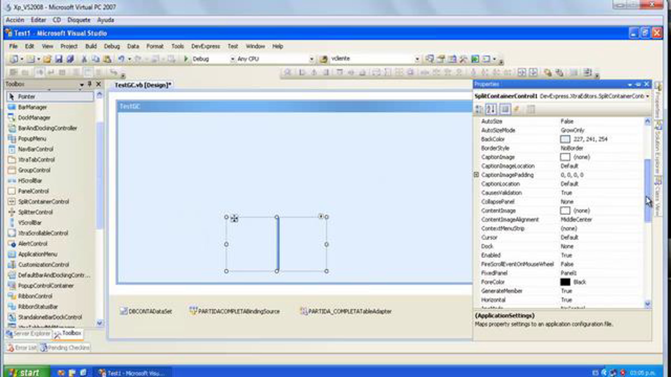Save the current file with the floppy icon

click(x=58, y=59)
